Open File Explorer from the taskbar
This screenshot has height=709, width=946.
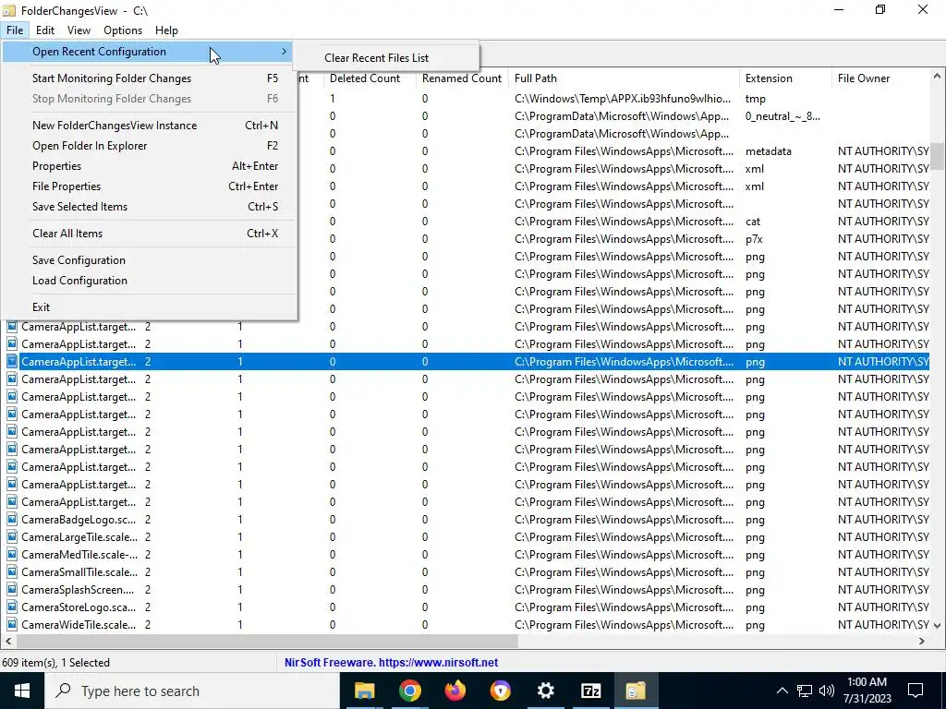pyautogui.click(x=364, y=691)
